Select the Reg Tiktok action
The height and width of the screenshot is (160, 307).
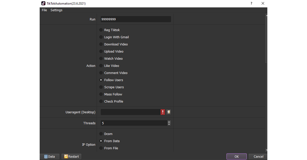click(x=109, y=30)
